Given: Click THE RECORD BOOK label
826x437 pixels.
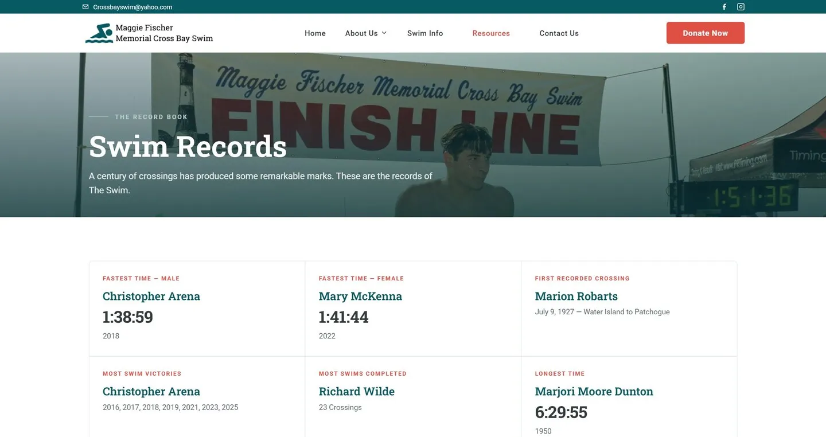Looking at the screenshot, I should [151, 117].
